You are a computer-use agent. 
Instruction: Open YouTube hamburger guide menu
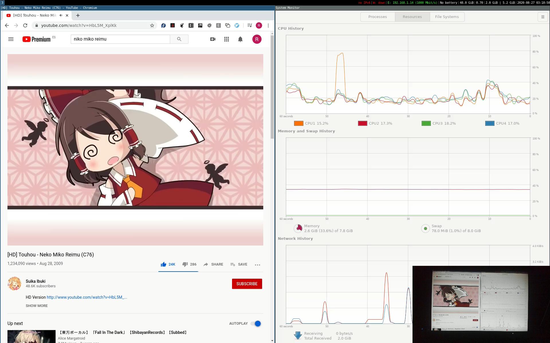[x=11, y=39]
